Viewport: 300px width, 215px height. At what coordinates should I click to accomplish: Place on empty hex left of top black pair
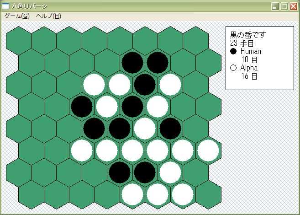pyautogui.click(x=107, y=63)
